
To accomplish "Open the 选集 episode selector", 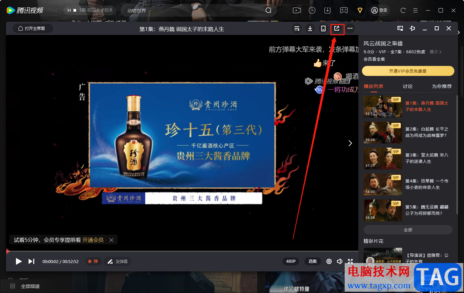I will point(313,261).
